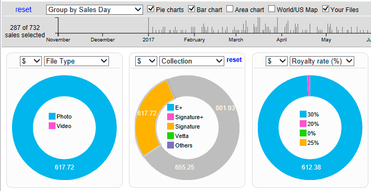Click the February label on the timeline
The image size is (371, 191).
[194, 40]
